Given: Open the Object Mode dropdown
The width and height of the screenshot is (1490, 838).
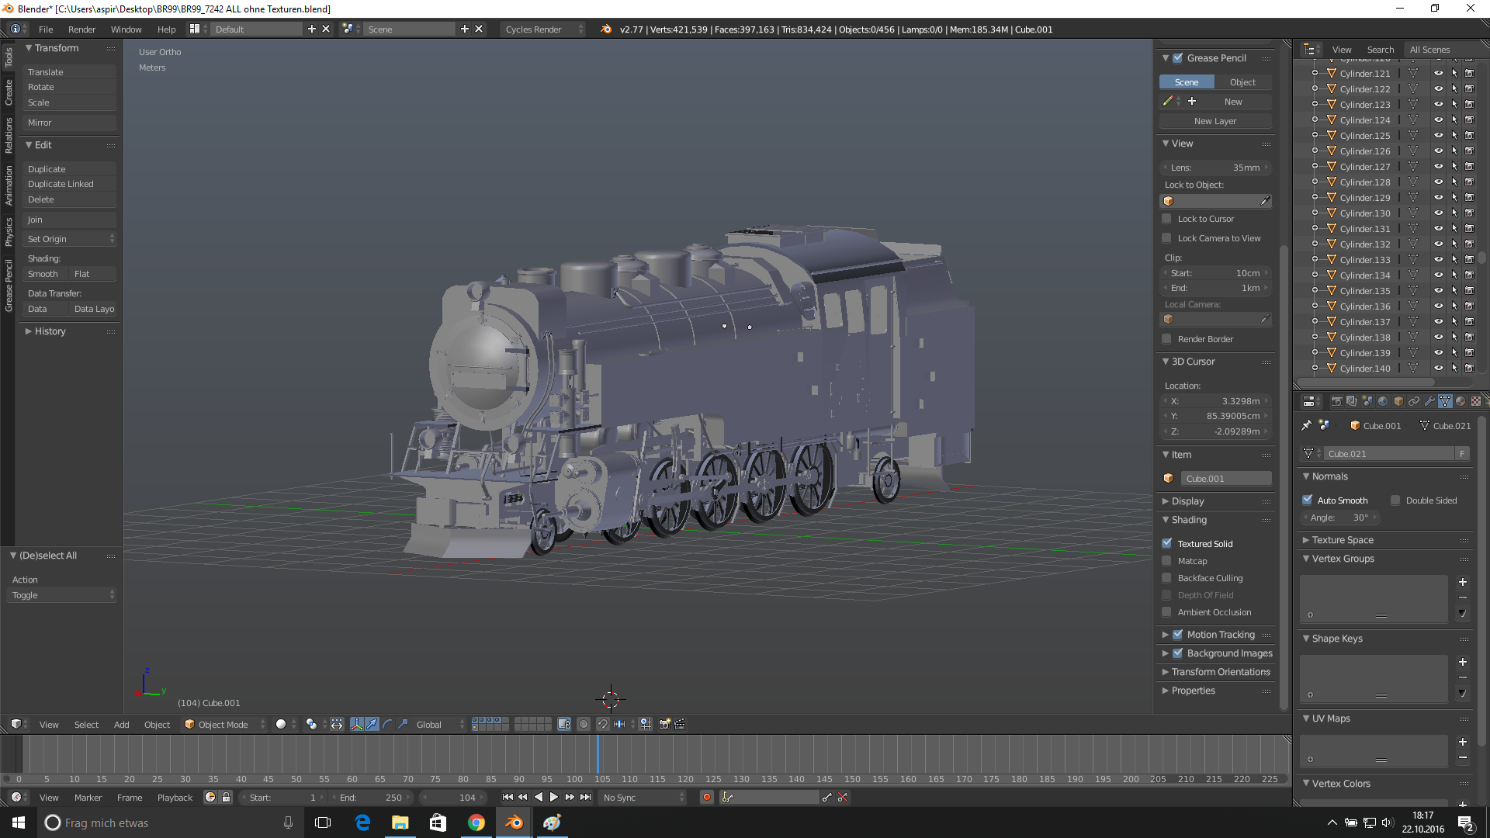Looking at the screenshot, I should click(224, 724).
